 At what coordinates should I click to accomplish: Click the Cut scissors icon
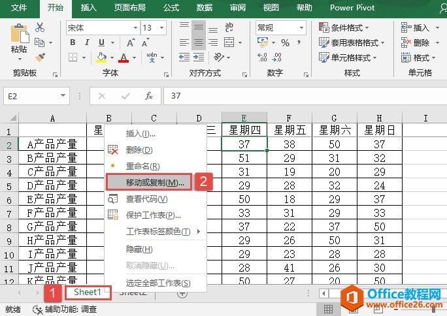pos(40,27)
